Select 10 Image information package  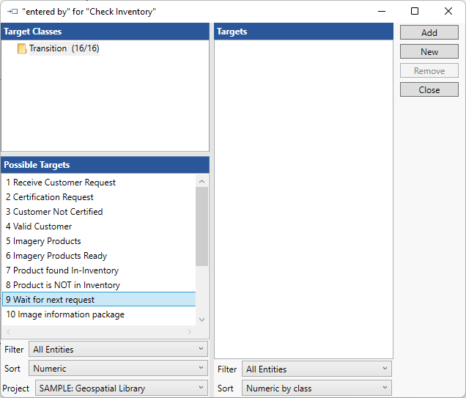(65, 314)
